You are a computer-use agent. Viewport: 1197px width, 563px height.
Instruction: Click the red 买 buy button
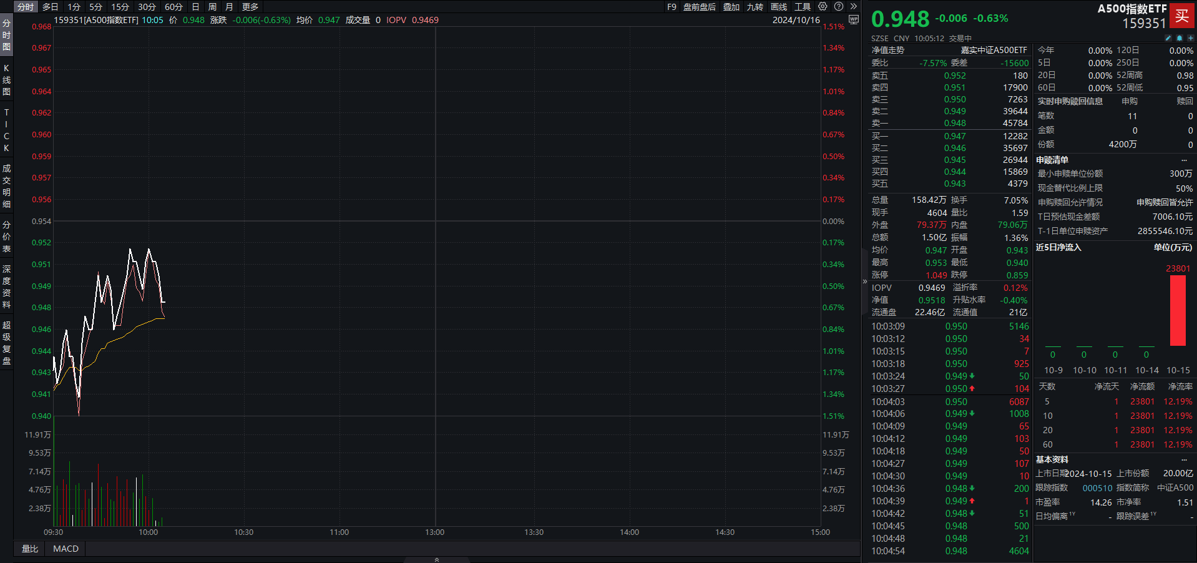pyautogui.click(x=1182, y=16)
